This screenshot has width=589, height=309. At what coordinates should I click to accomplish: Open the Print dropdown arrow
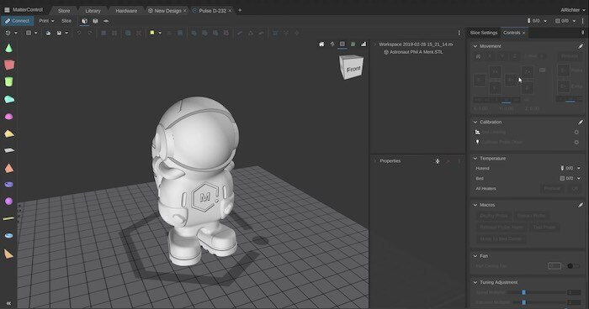[52, 21]
